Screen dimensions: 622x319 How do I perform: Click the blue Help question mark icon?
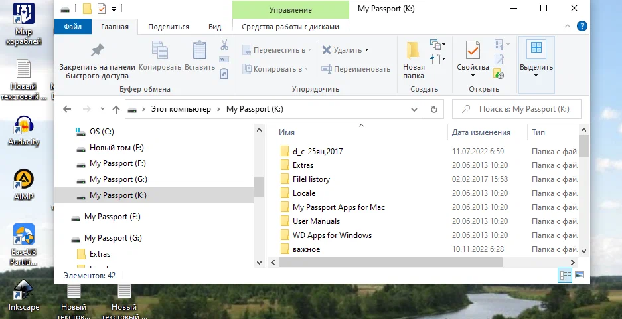[582, 26]
